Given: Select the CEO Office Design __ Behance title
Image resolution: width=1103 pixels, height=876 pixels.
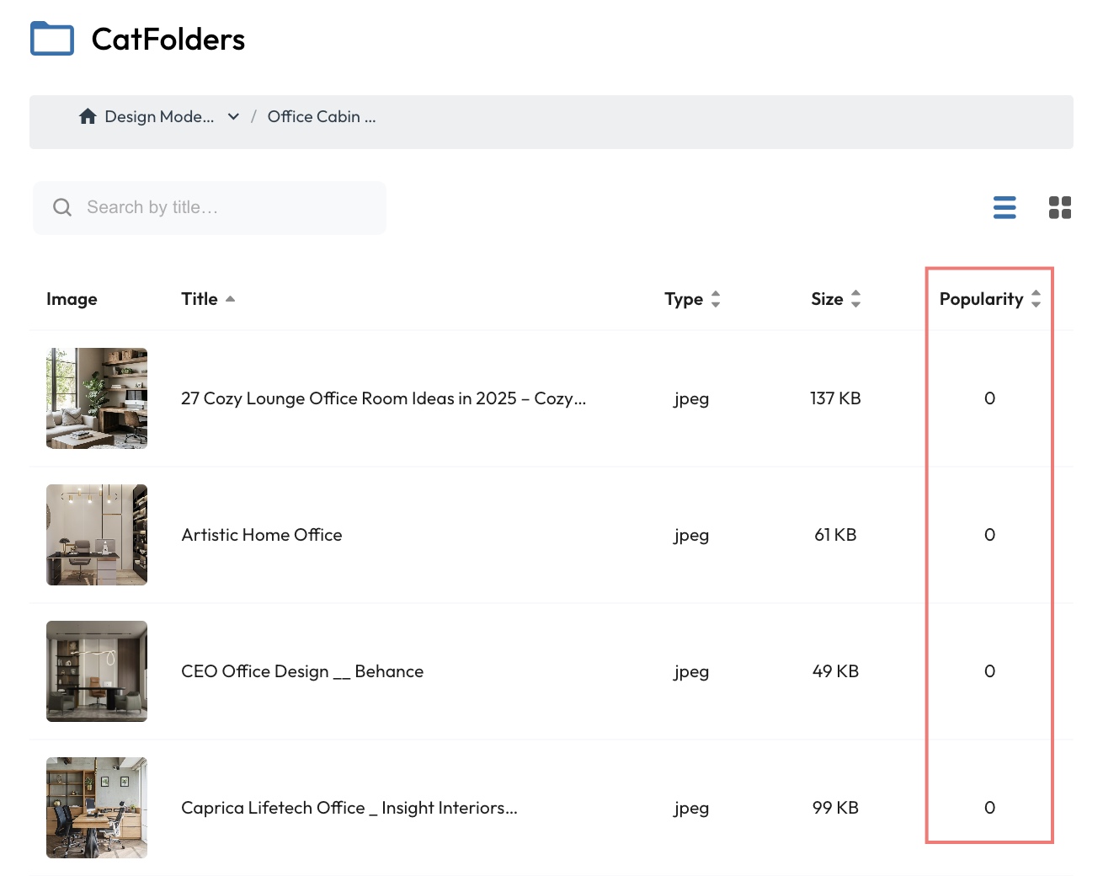Looking at the screenshot, I should 302,671.
